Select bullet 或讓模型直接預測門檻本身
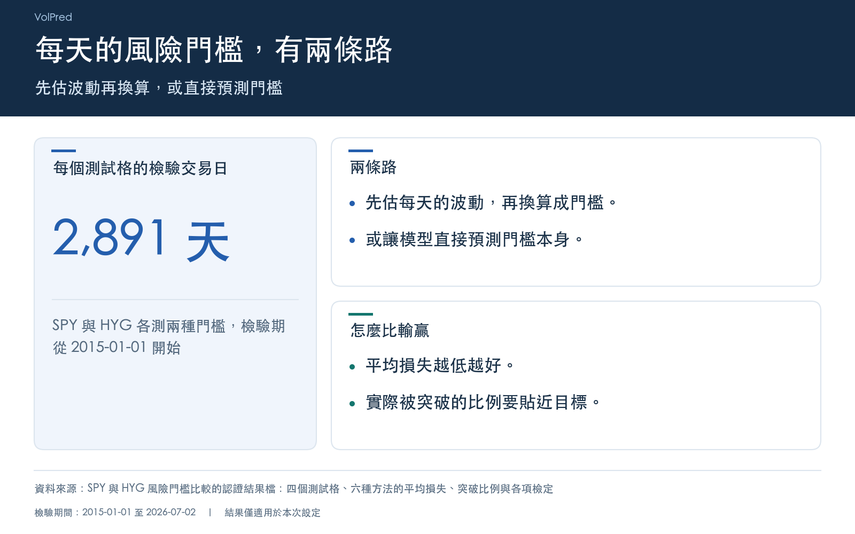The image size is (855, 534). tap(474, 239)
